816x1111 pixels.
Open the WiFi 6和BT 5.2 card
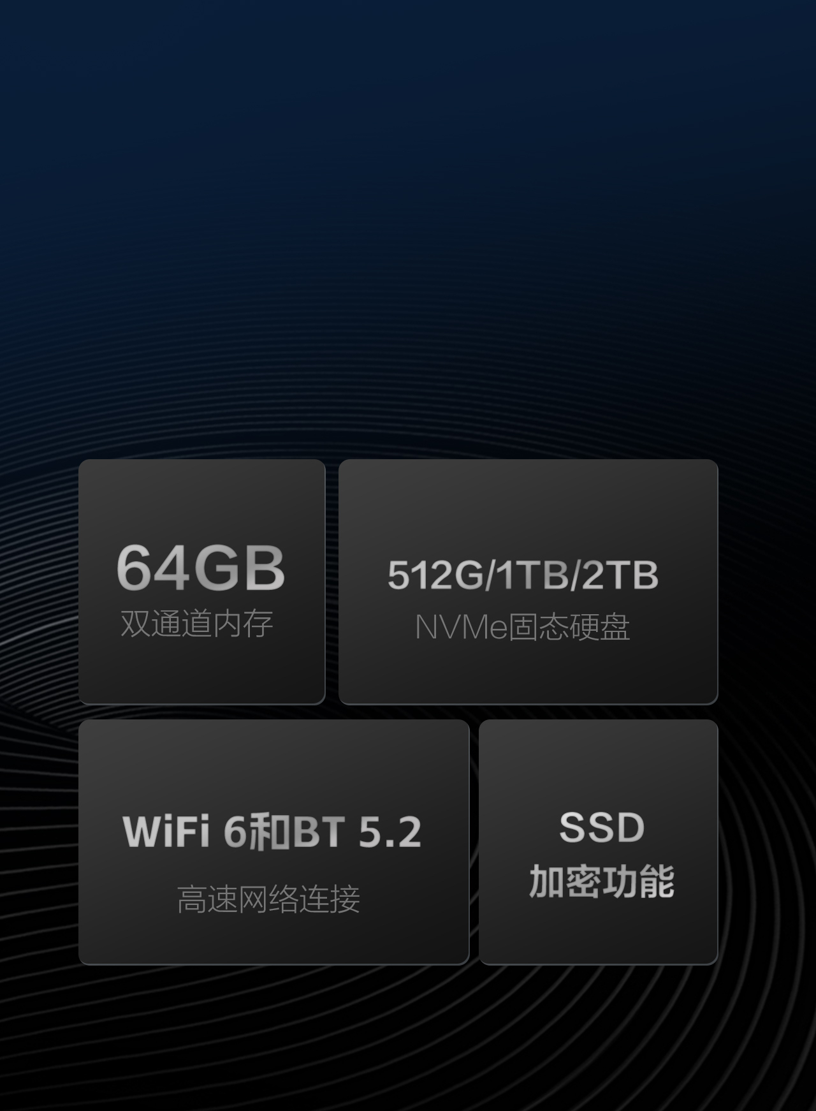(x=273, y=842)
